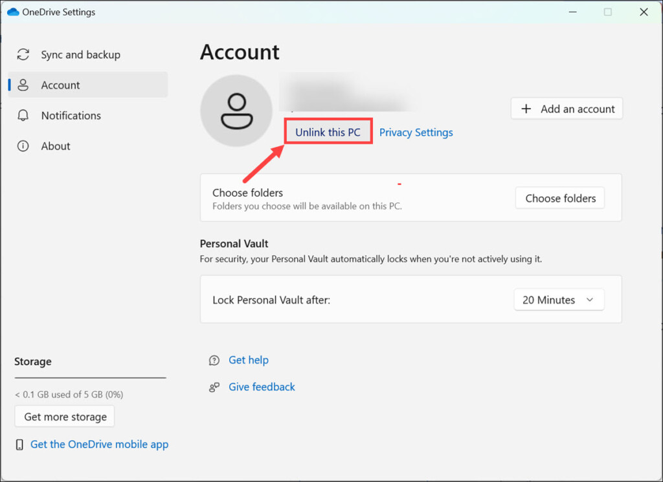Image resolution: width=663 pixels, height=482 pixels.
Task: Click the storage usage bar
Action: (90, 378)
